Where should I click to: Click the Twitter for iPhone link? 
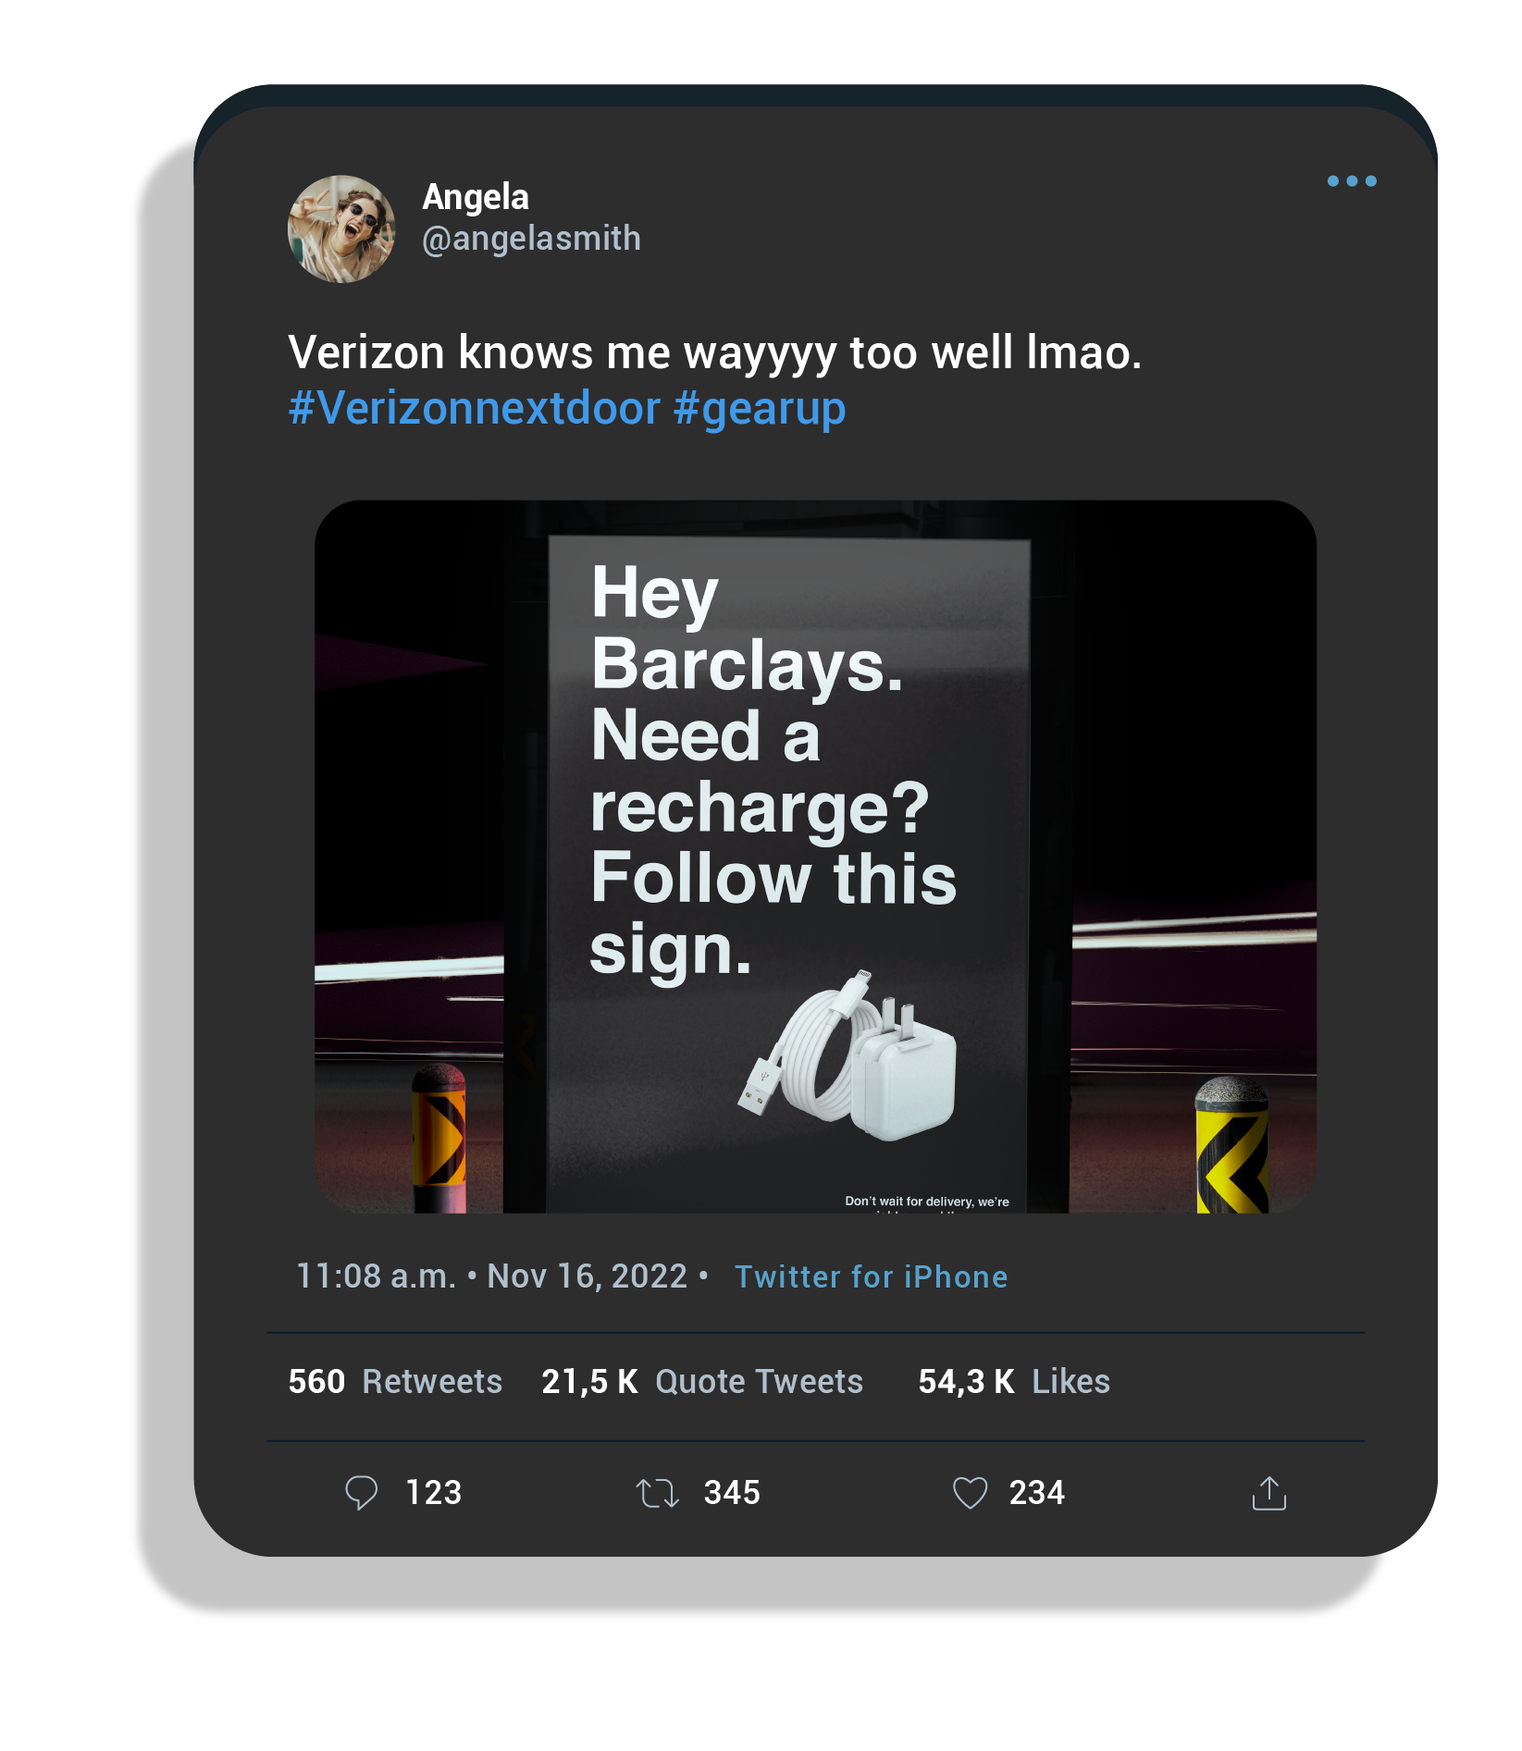click(x=871, y=1276)
